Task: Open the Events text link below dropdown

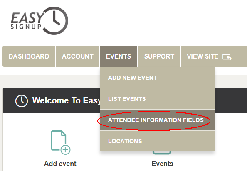Action: point(163,164)
